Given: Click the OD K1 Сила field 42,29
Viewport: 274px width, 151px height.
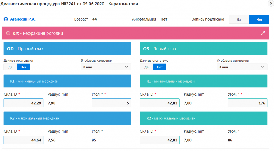Looking at the screenshot, I should (24, 103).
